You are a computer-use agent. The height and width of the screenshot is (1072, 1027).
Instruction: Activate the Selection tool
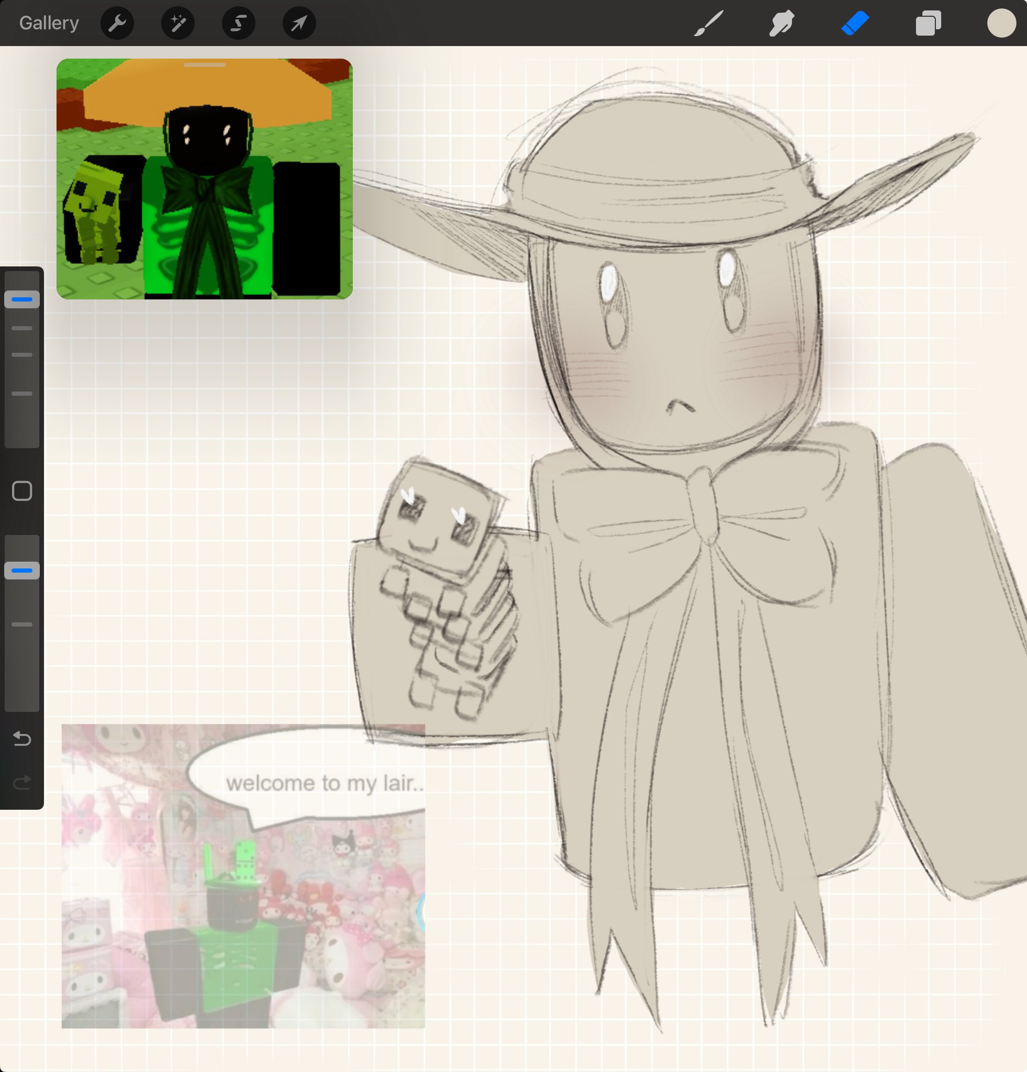(x=239, y=23)
